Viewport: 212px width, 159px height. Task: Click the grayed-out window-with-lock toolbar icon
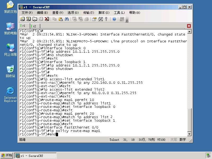point(122,19)
